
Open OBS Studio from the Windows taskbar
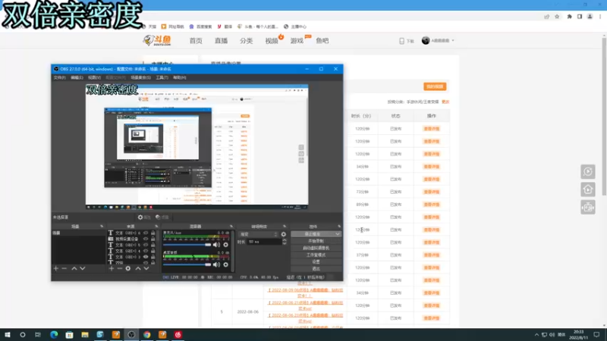131,335
